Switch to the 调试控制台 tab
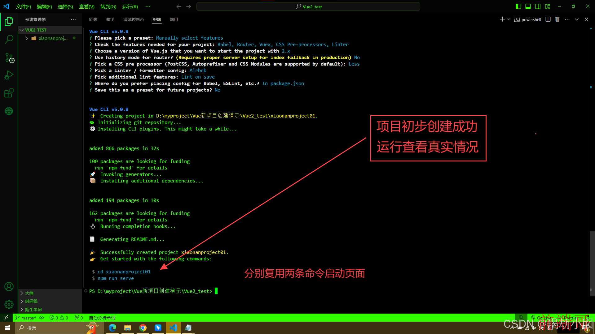The image size is (595, 334). pos(134,19)
